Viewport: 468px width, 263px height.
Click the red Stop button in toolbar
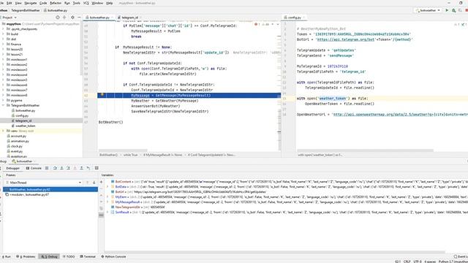point(467,10)
